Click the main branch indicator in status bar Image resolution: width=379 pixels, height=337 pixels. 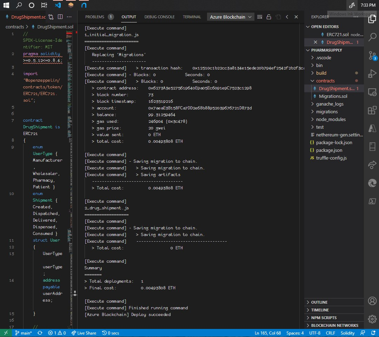click(x=24, y=333)
